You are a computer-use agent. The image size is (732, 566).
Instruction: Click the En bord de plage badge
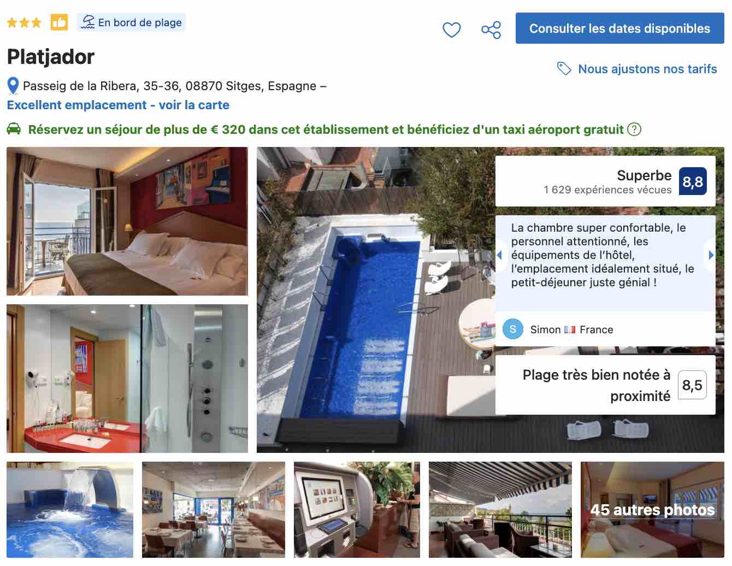[131, 22]
